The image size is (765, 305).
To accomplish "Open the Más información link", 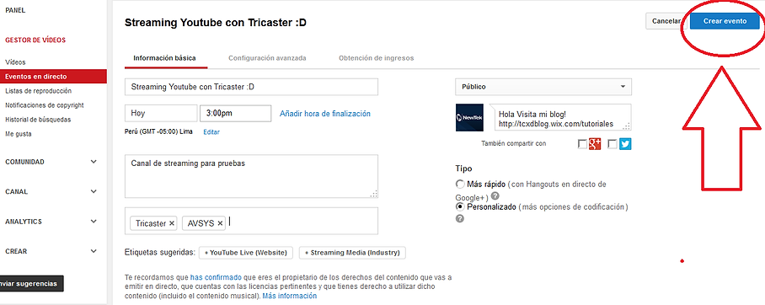I will 290,296.
